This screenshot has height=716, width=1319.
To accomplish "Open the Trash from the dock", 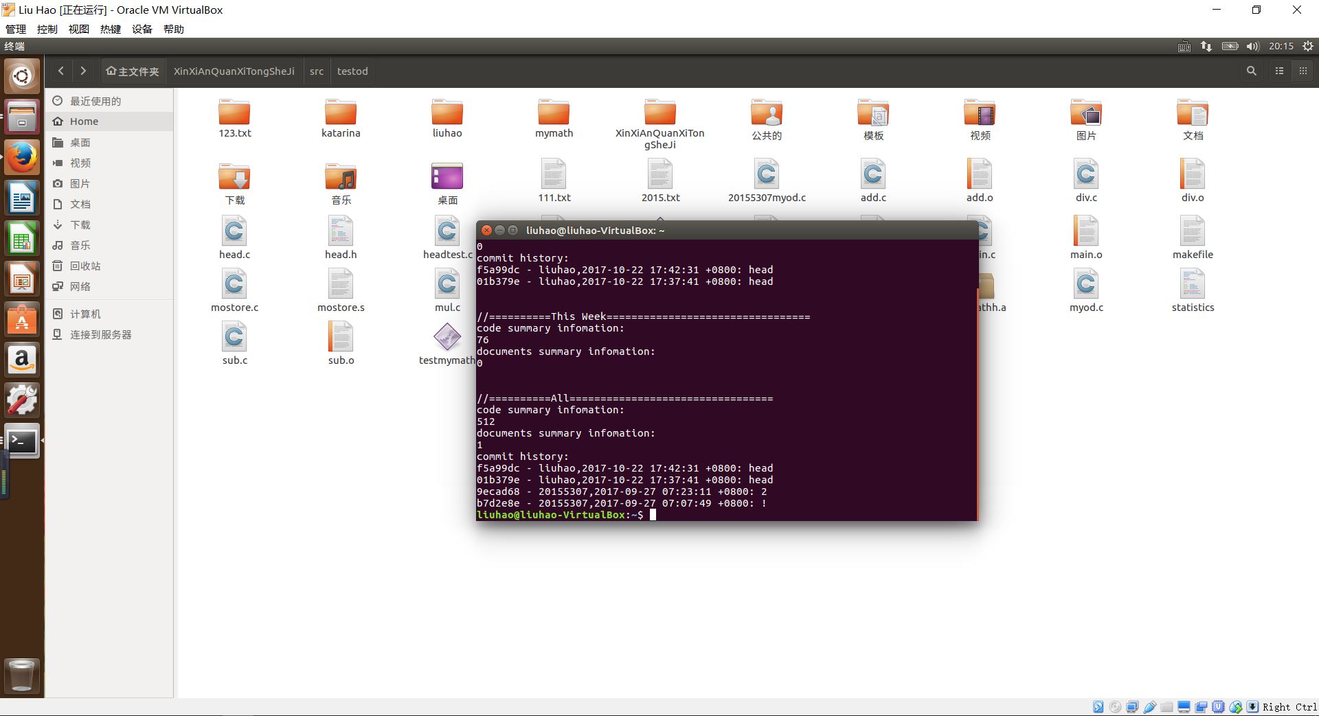I will click(22, 675).
